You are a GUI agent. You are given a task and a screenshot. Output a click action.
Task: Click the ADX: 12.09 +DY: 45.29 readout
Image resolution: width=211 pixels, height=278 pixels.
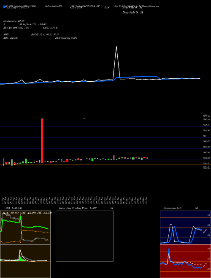[27, 213]
